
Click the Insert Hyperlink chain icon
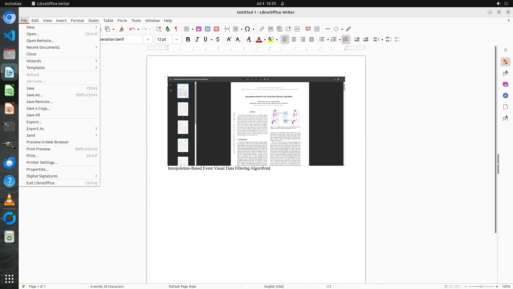click(x=262, y=29)
